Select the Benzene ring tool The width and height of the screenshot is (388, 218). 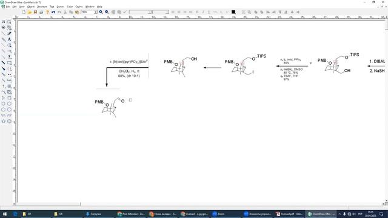(x=9, y=121)
